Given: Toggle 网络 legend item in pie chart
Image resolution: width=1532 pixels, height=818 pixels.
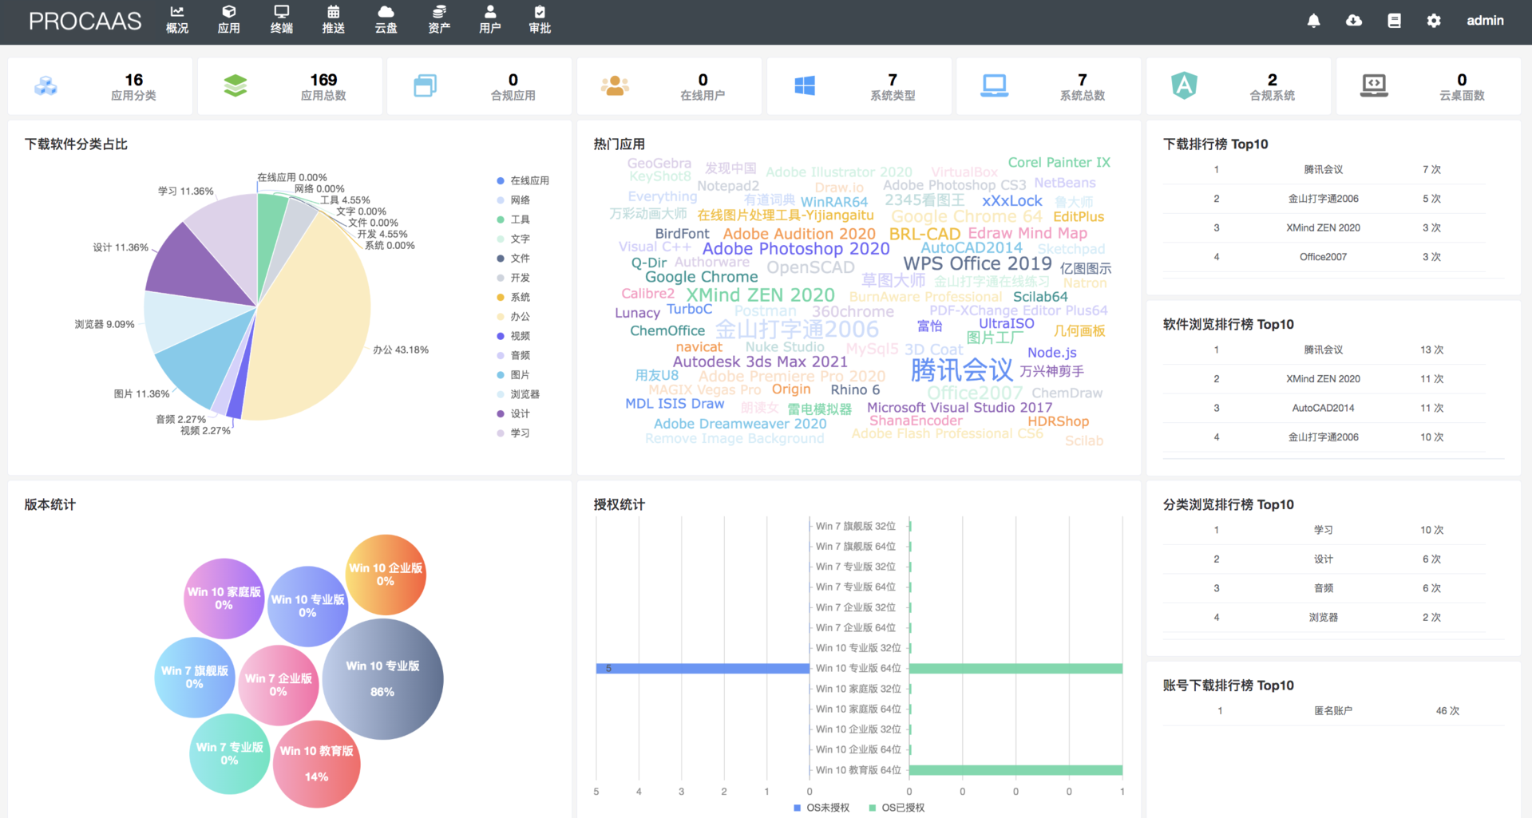Looking at the screenshot, I should click(x=513, y=200).
